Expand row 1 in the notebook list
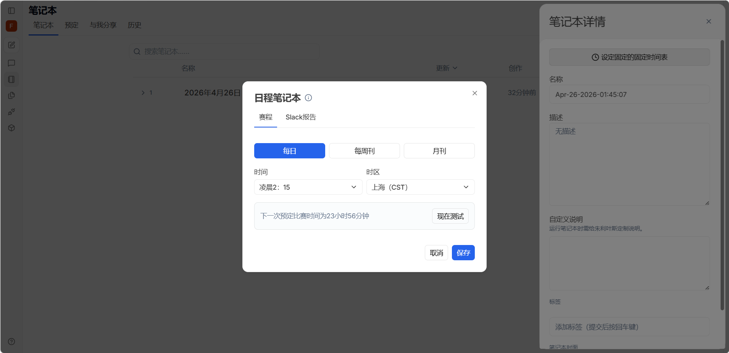 tap(143, 93)
